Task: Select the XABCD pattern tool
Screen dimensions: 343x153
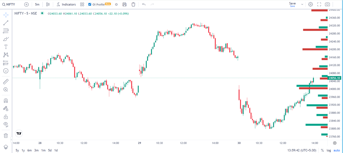Action: coord(6,55)
